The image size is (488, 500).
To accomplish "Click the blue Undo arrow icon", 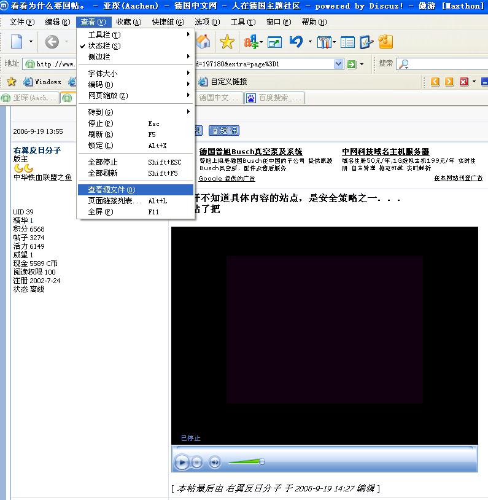I will (296, 42).
